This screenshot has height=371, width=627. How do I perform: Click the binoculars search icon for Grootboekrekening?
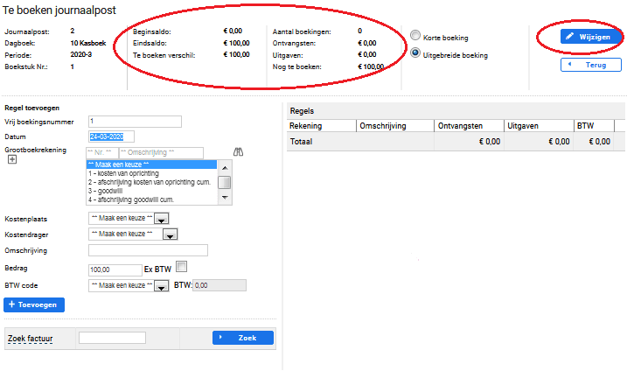click(x=239, y=152)
